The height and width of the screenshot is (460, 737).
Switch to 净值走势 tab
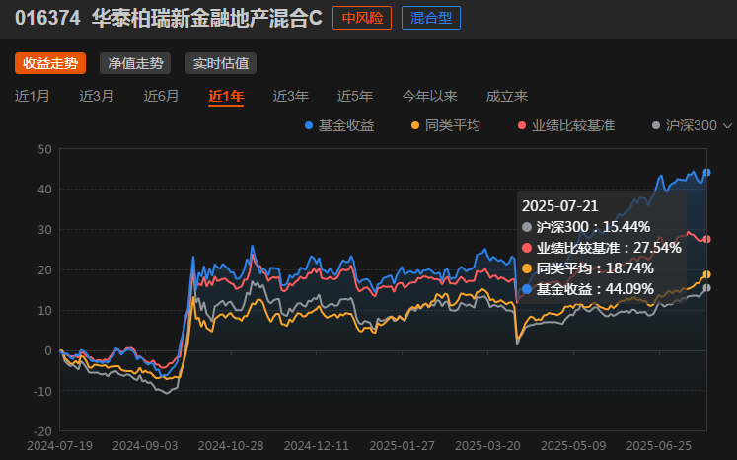(135, 63)
